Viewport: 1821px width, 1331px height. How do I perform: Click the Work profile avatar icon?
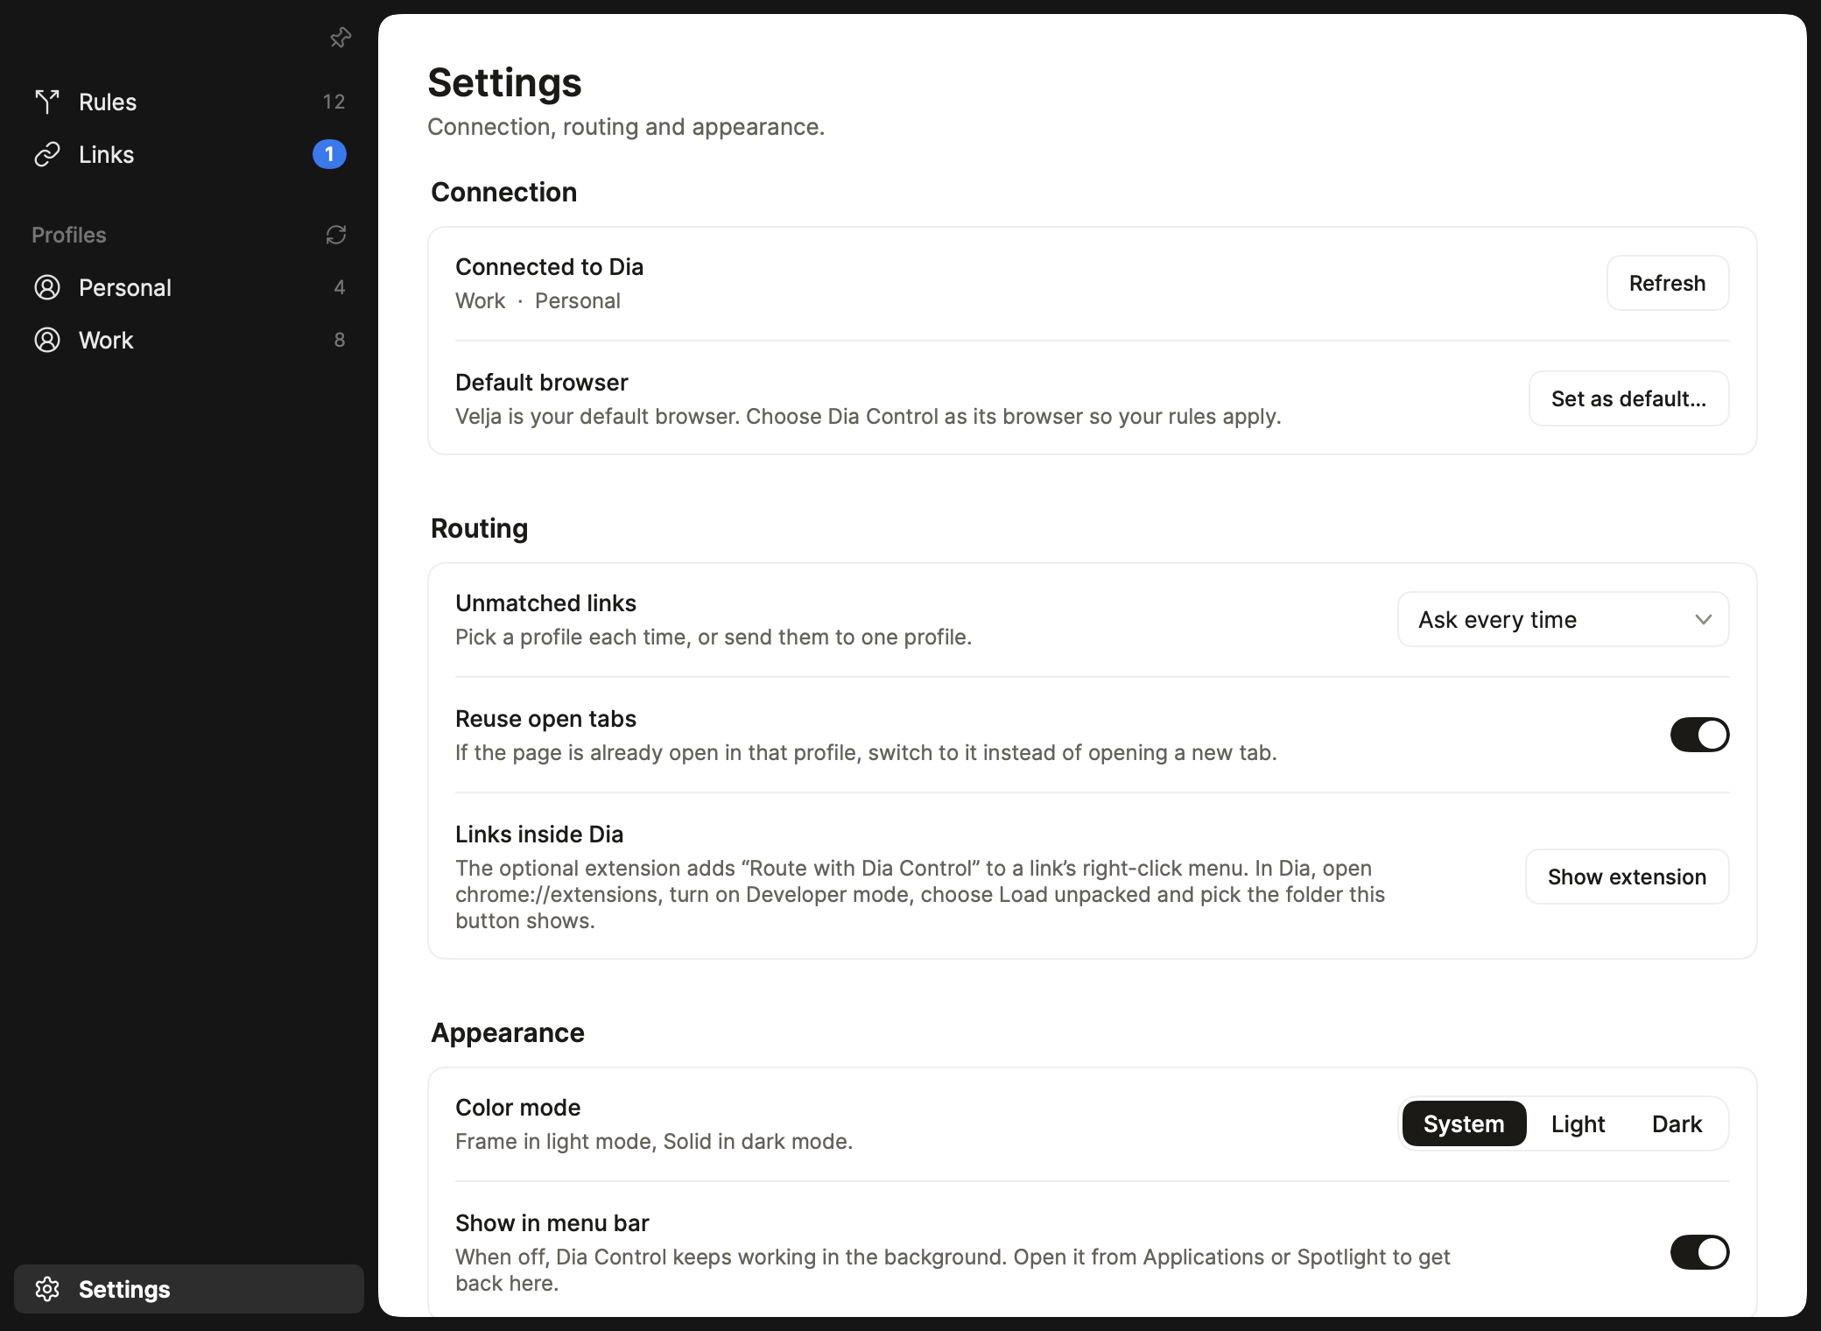(x=47, y=340)
